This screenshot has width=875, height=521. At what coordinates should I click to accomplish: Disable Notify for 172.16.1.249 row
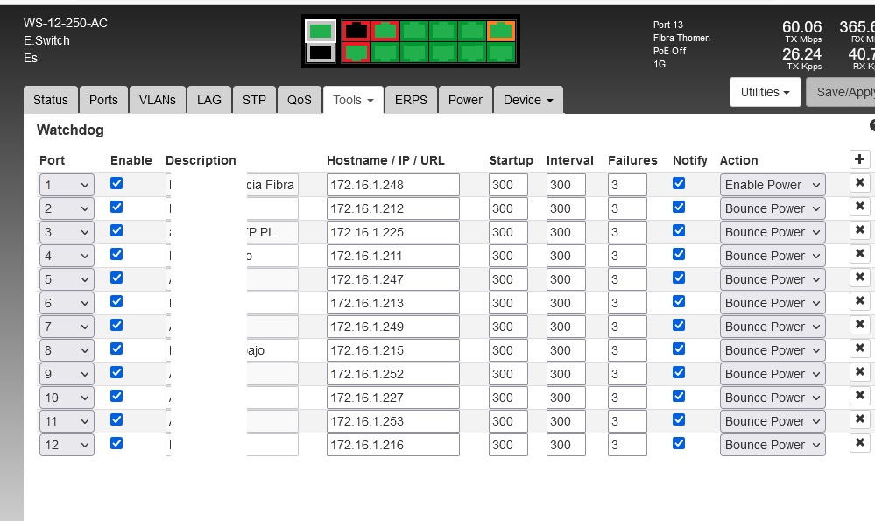pos(679,325)
